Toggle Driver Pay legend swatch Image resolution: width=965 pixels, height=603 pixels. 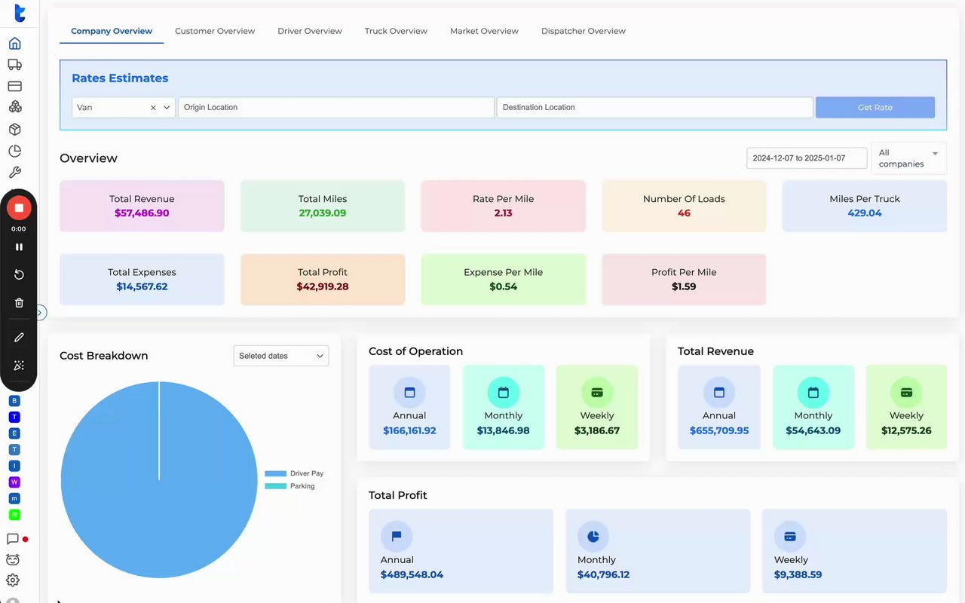[x=276, y=473]
